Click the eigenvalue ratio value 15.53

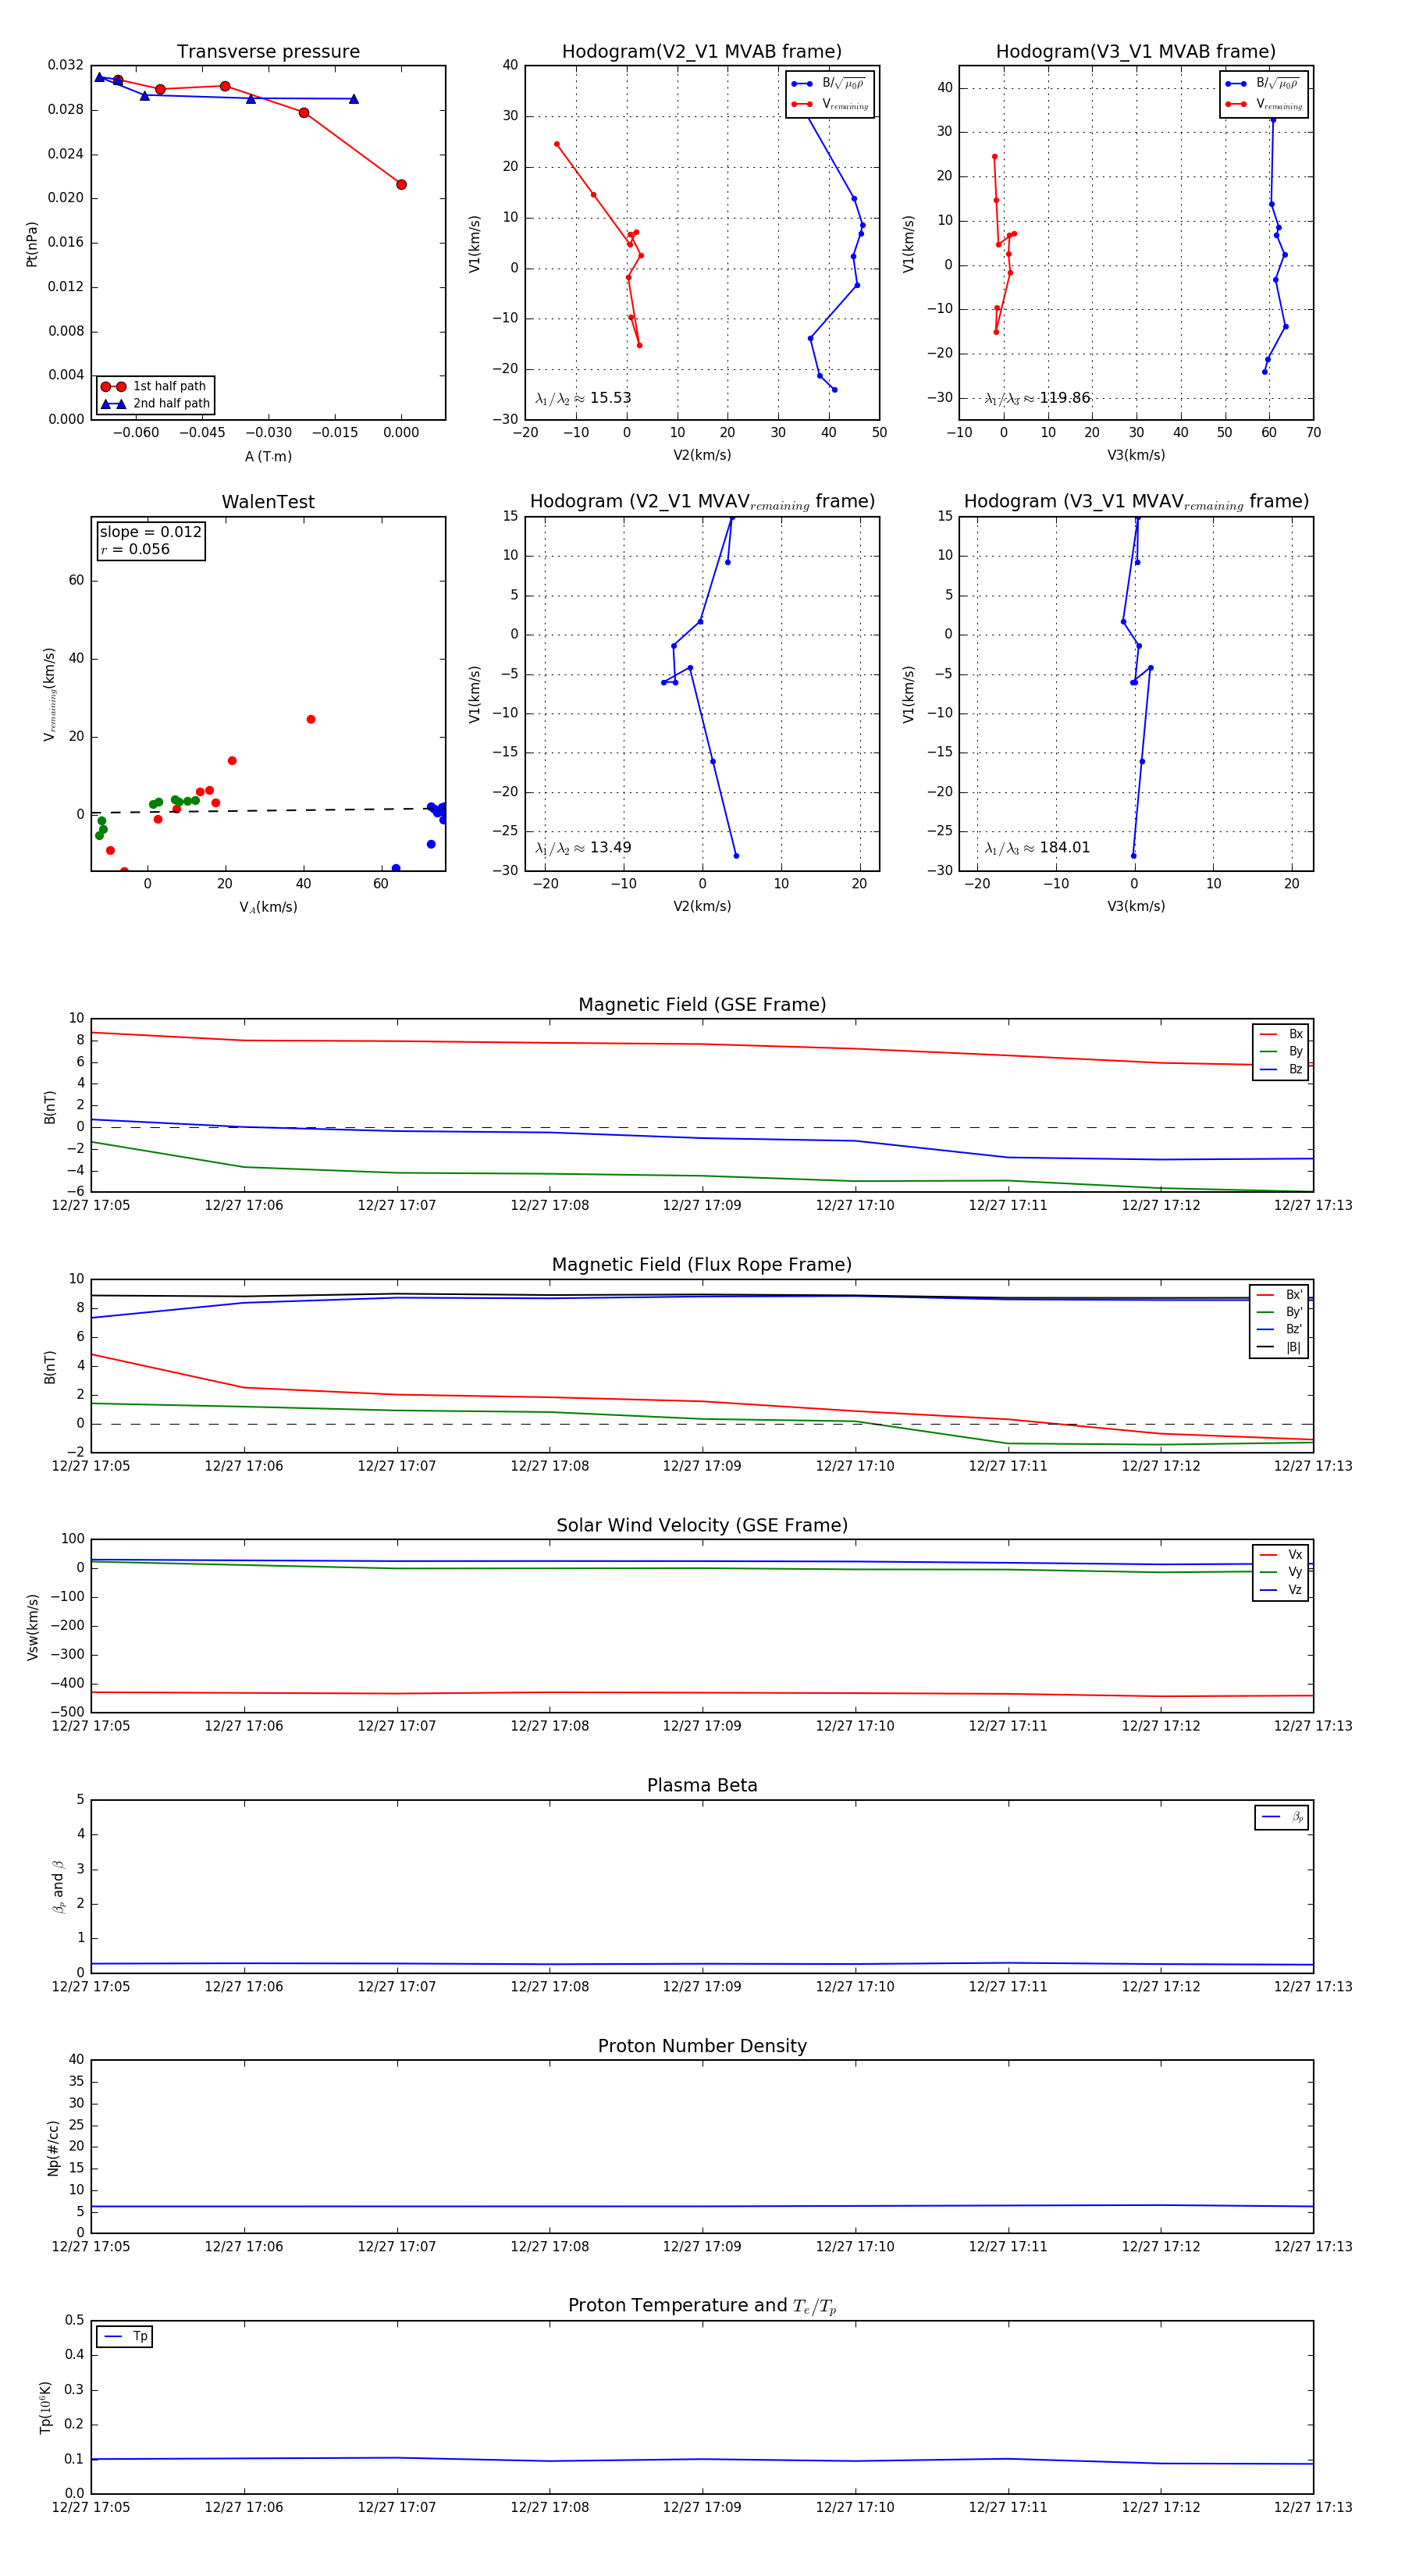click(x=610, y=398)
